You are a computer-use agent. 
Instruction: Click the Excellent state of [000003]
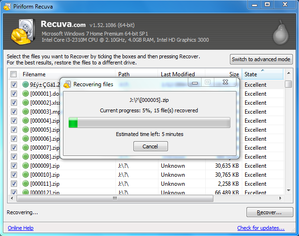[255, 112]
